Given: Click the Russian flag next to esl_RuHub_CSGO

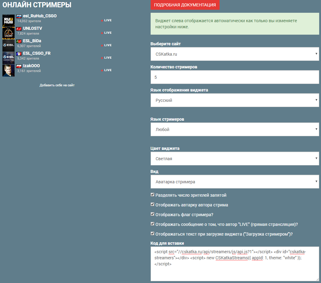Looking at the screenshot, I should point(19,16).
